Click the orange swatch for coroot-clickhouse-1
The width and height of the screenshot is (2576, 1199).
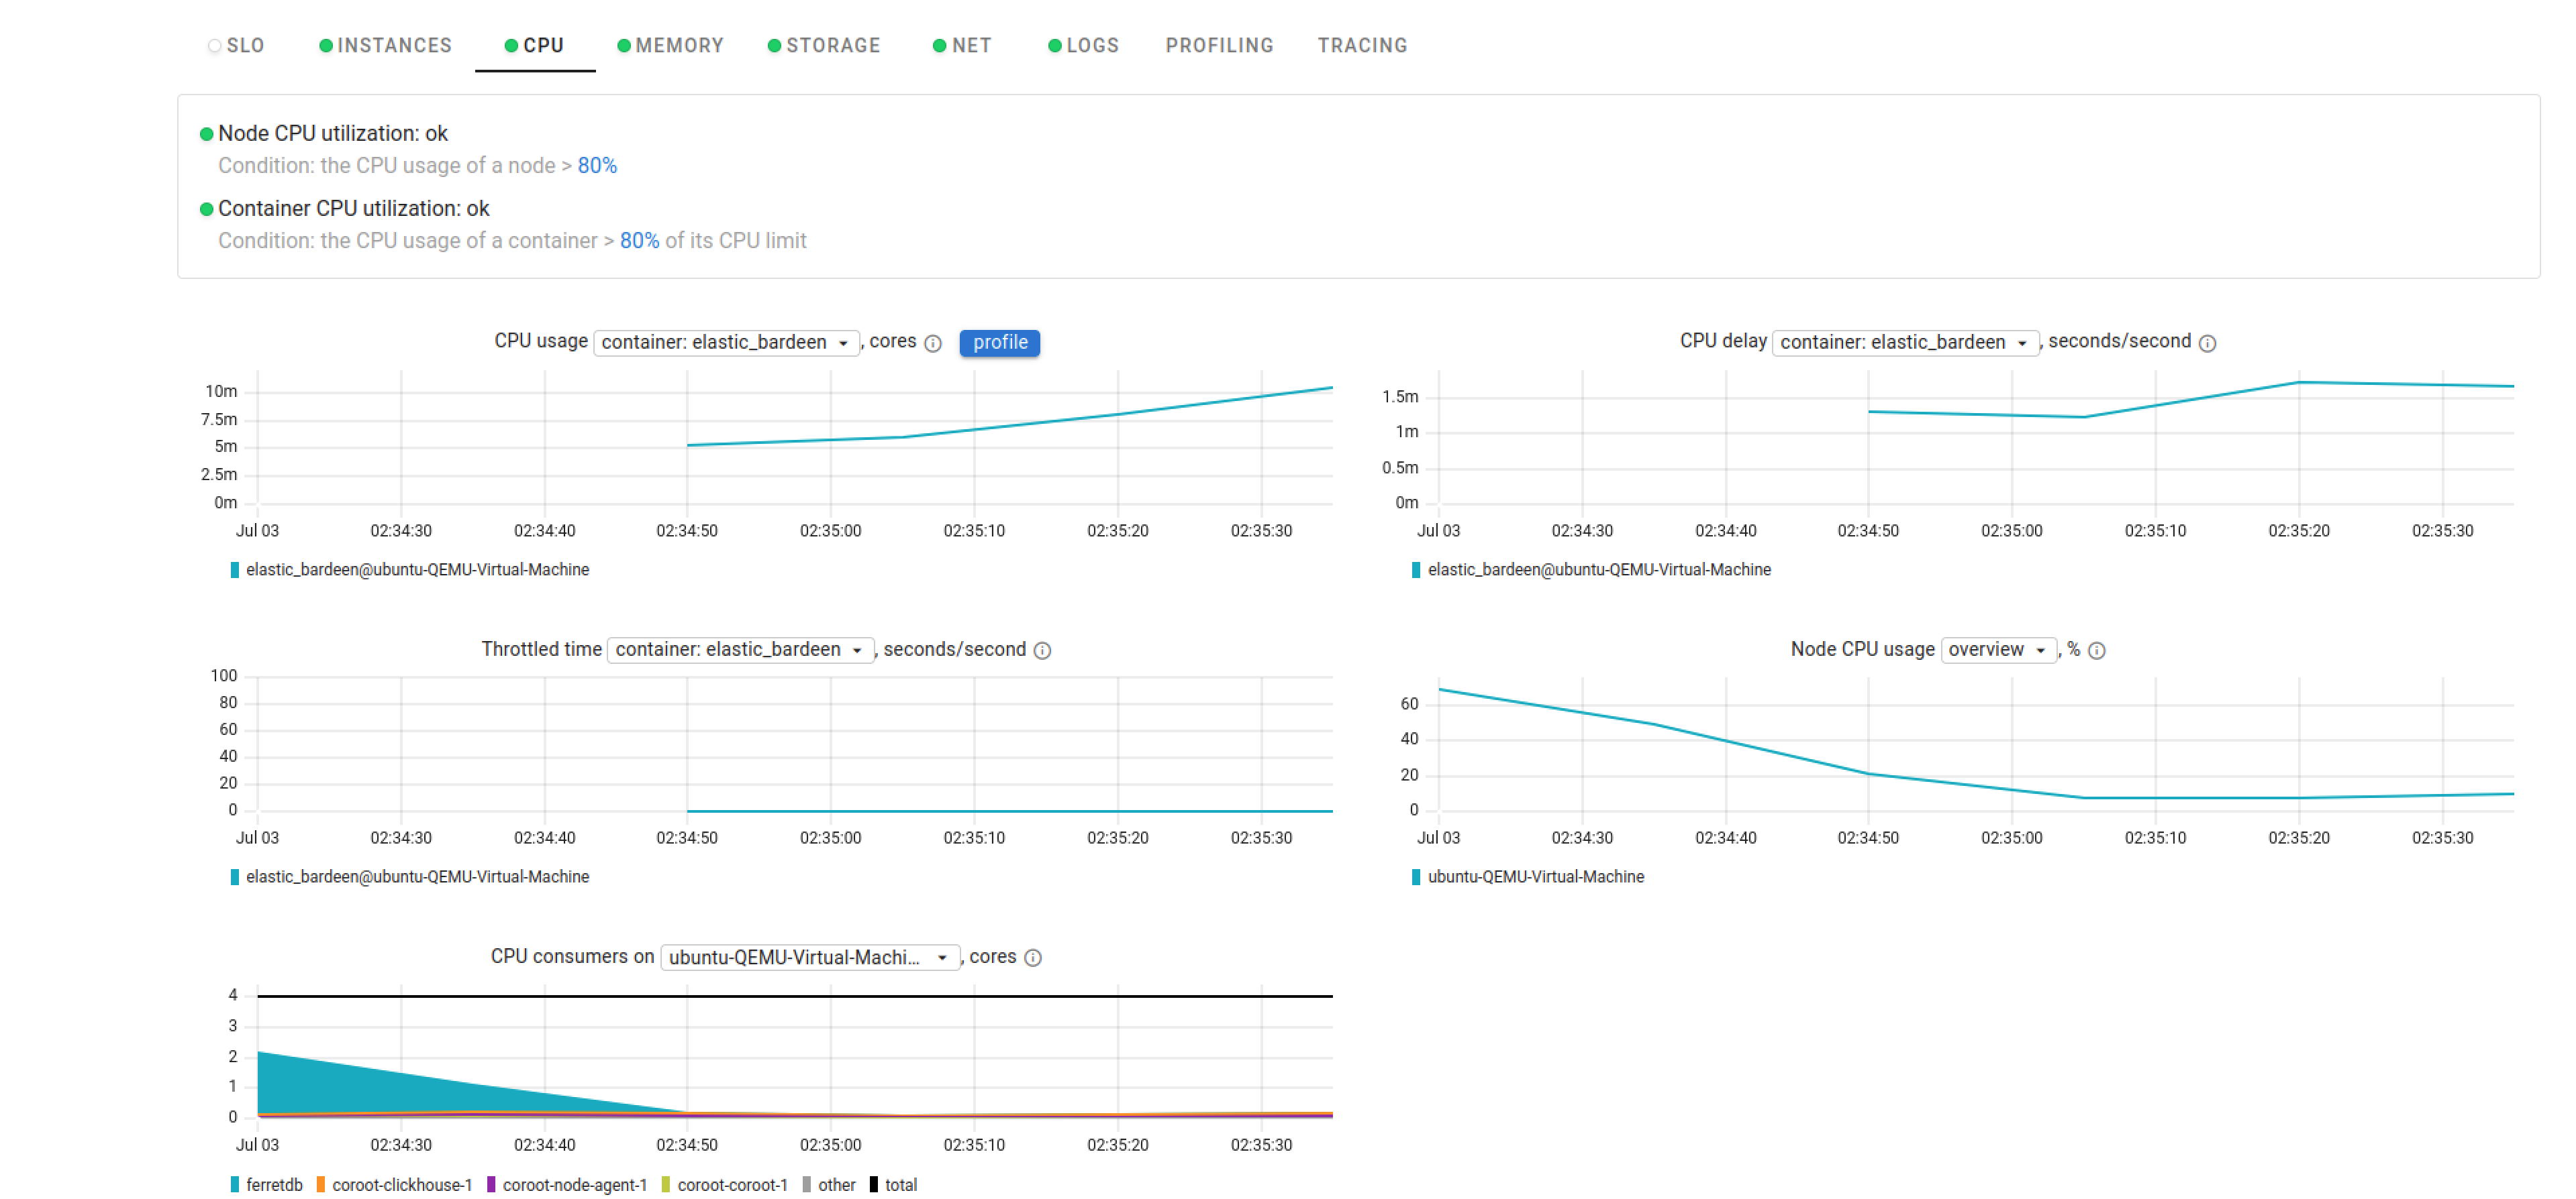[321, 1185]
